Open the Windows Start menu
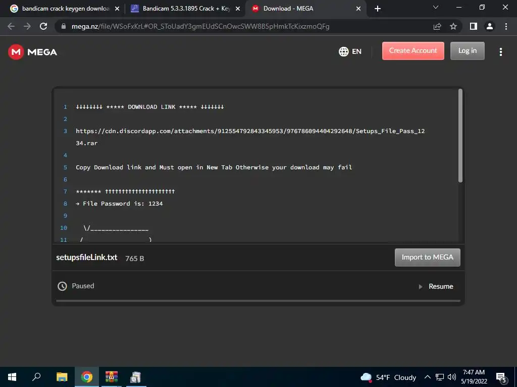The width and height of the screenshot is (517, 387). point(12,377)
